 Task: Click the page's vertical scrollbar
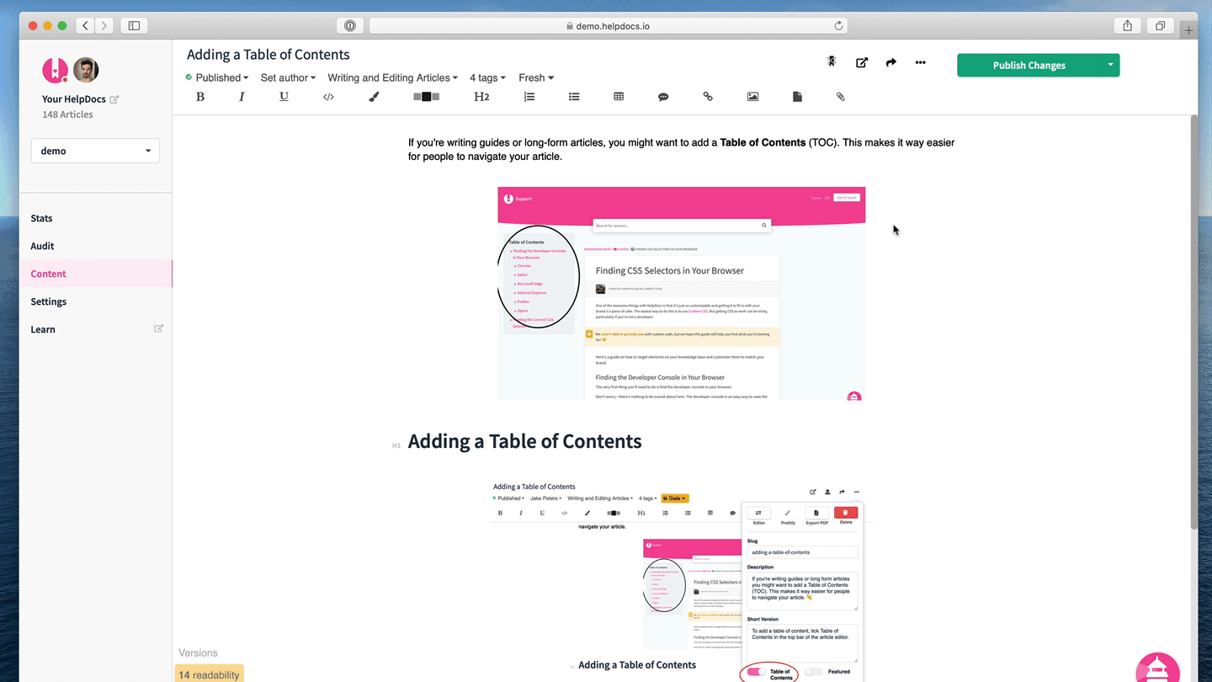click(1193, 322)
